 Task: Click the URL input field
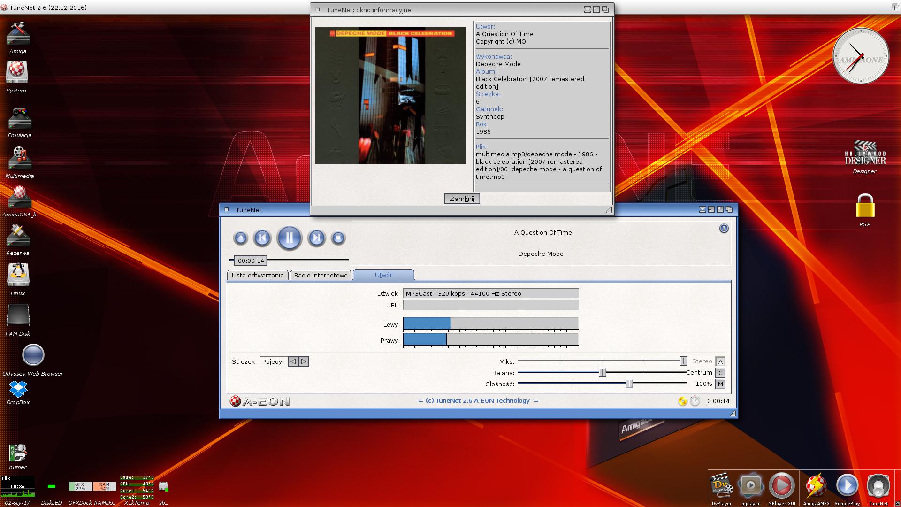click(x=491, y=305)
